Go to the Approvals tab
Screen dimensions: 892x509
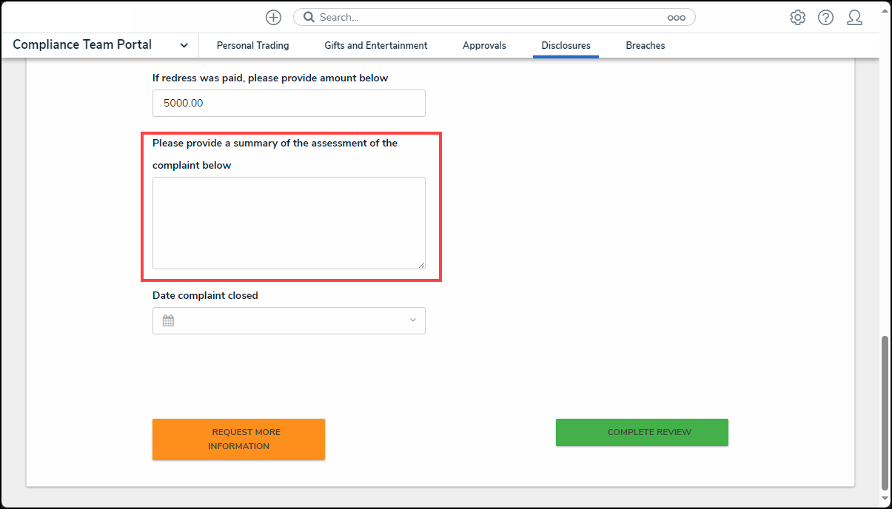coord(484,45)
